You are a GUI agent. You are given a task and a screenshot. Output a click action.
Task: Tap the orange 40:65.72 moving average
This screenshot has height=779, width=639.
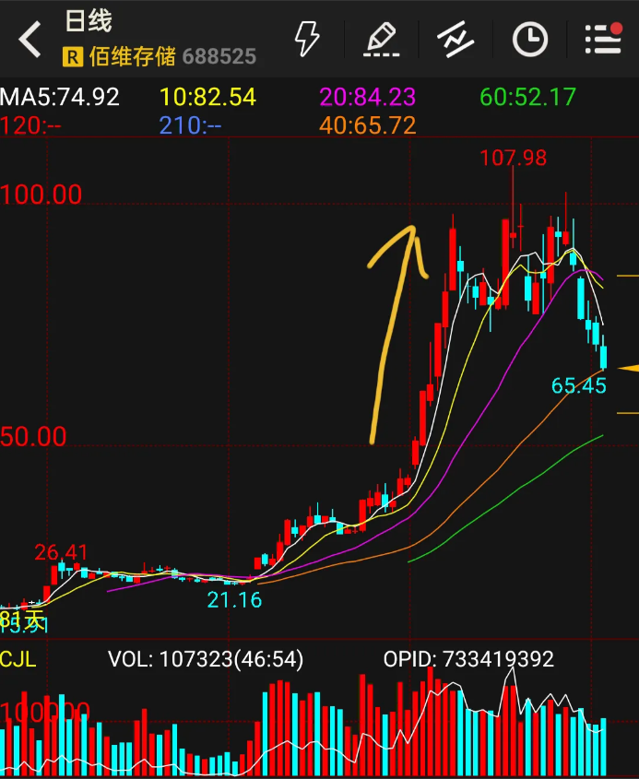click(x=367, y=125)
